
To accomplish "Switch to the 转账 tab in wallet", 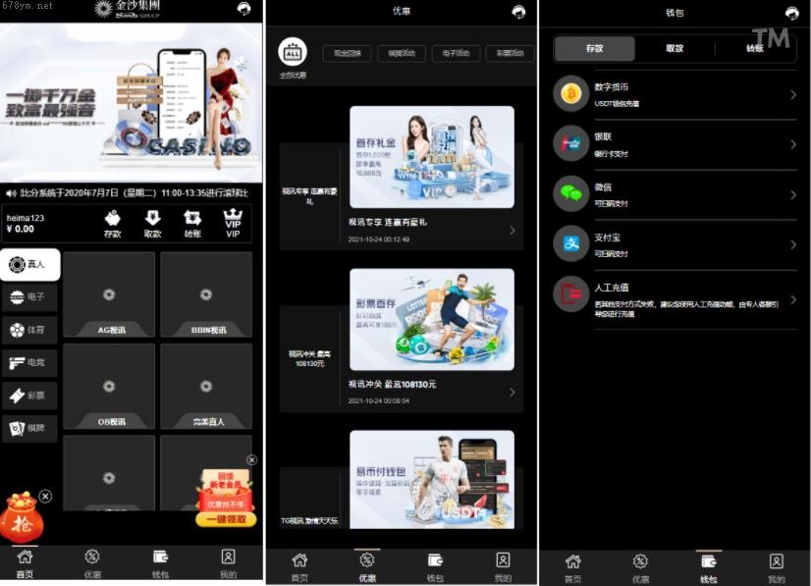I will (x=754, y=48).
